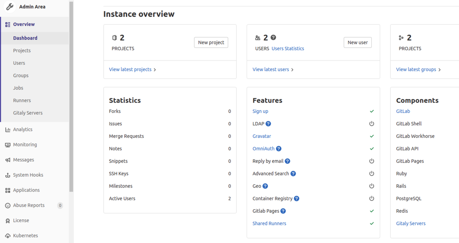
Task: Select Runners in the Overview submenu
Action: pyautogui.click(x=22, y=100)
